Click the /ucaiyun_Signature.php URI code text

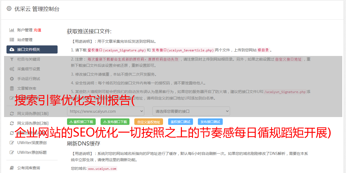285,92
